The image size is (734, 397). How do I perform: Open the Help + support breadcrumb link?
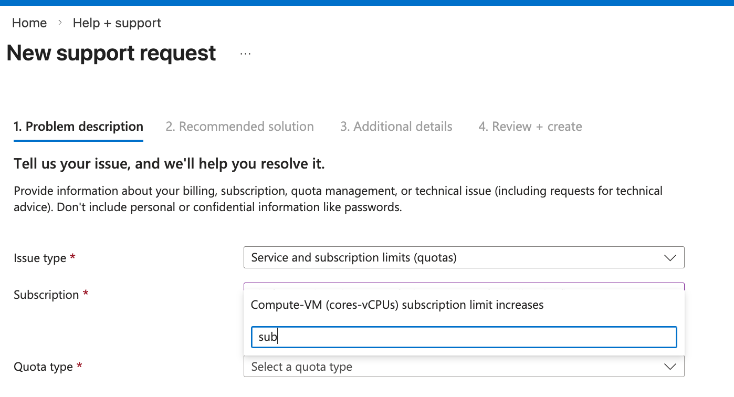tap(117, 23)
